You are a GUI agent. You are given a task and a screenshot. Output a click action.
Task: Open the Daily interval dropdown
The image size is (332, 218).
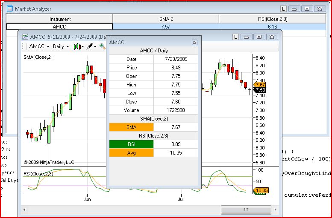click(61, 46)
